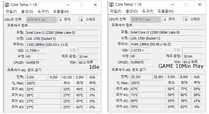Viewport: 209px width, 114px height.
Task: Minimize the right Core Temp window
Action: point(173,5)
